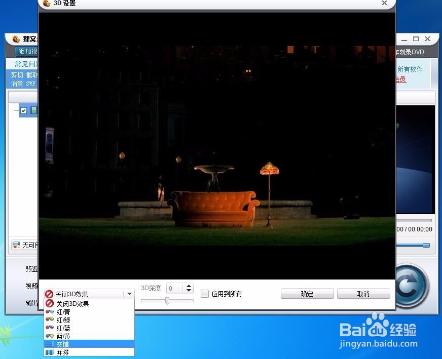Open 刻录DVD option in main window

(410, 52)
